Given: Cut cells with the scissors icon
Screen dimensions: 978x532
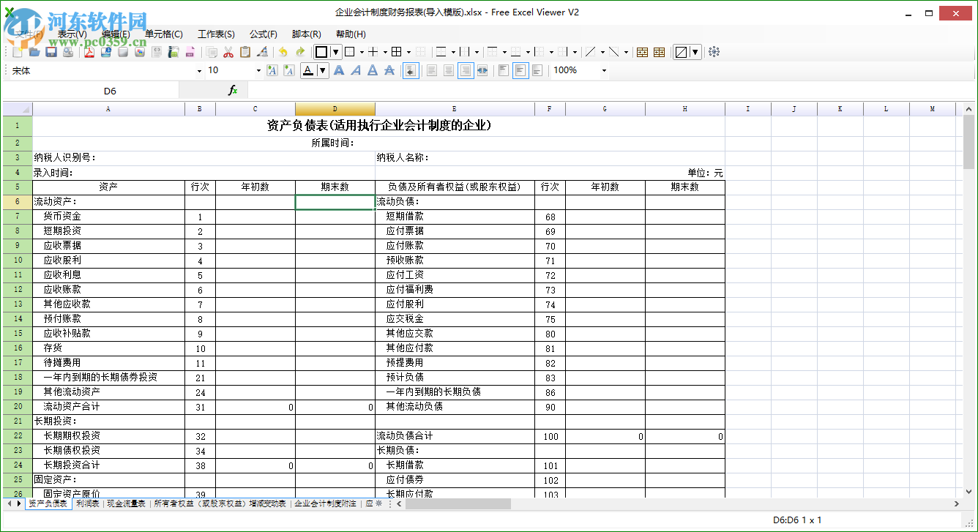Looking at the screenshot, I should coord(228,51).
